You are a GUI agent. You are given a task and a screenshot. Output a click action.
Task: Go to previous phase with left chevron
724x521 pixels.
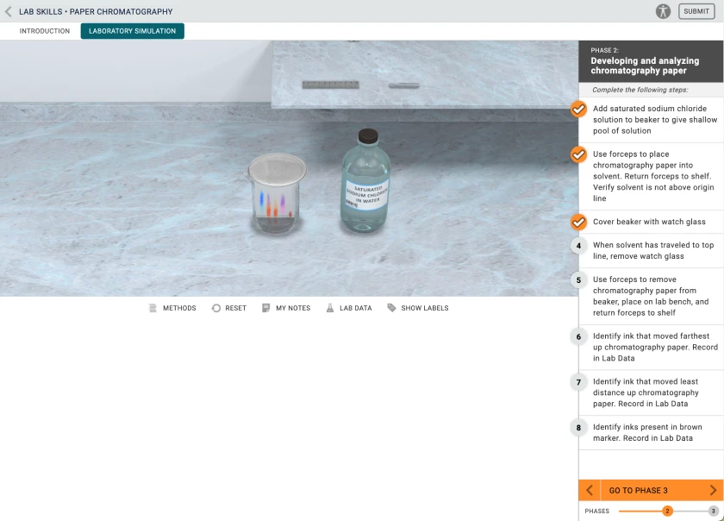click(590, 491)
